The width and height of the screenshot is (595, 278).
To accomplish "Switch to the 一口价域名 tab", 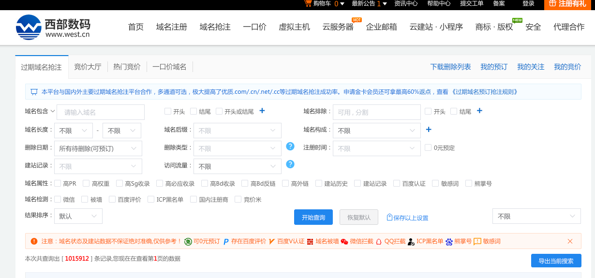I will tap(169, 67).
